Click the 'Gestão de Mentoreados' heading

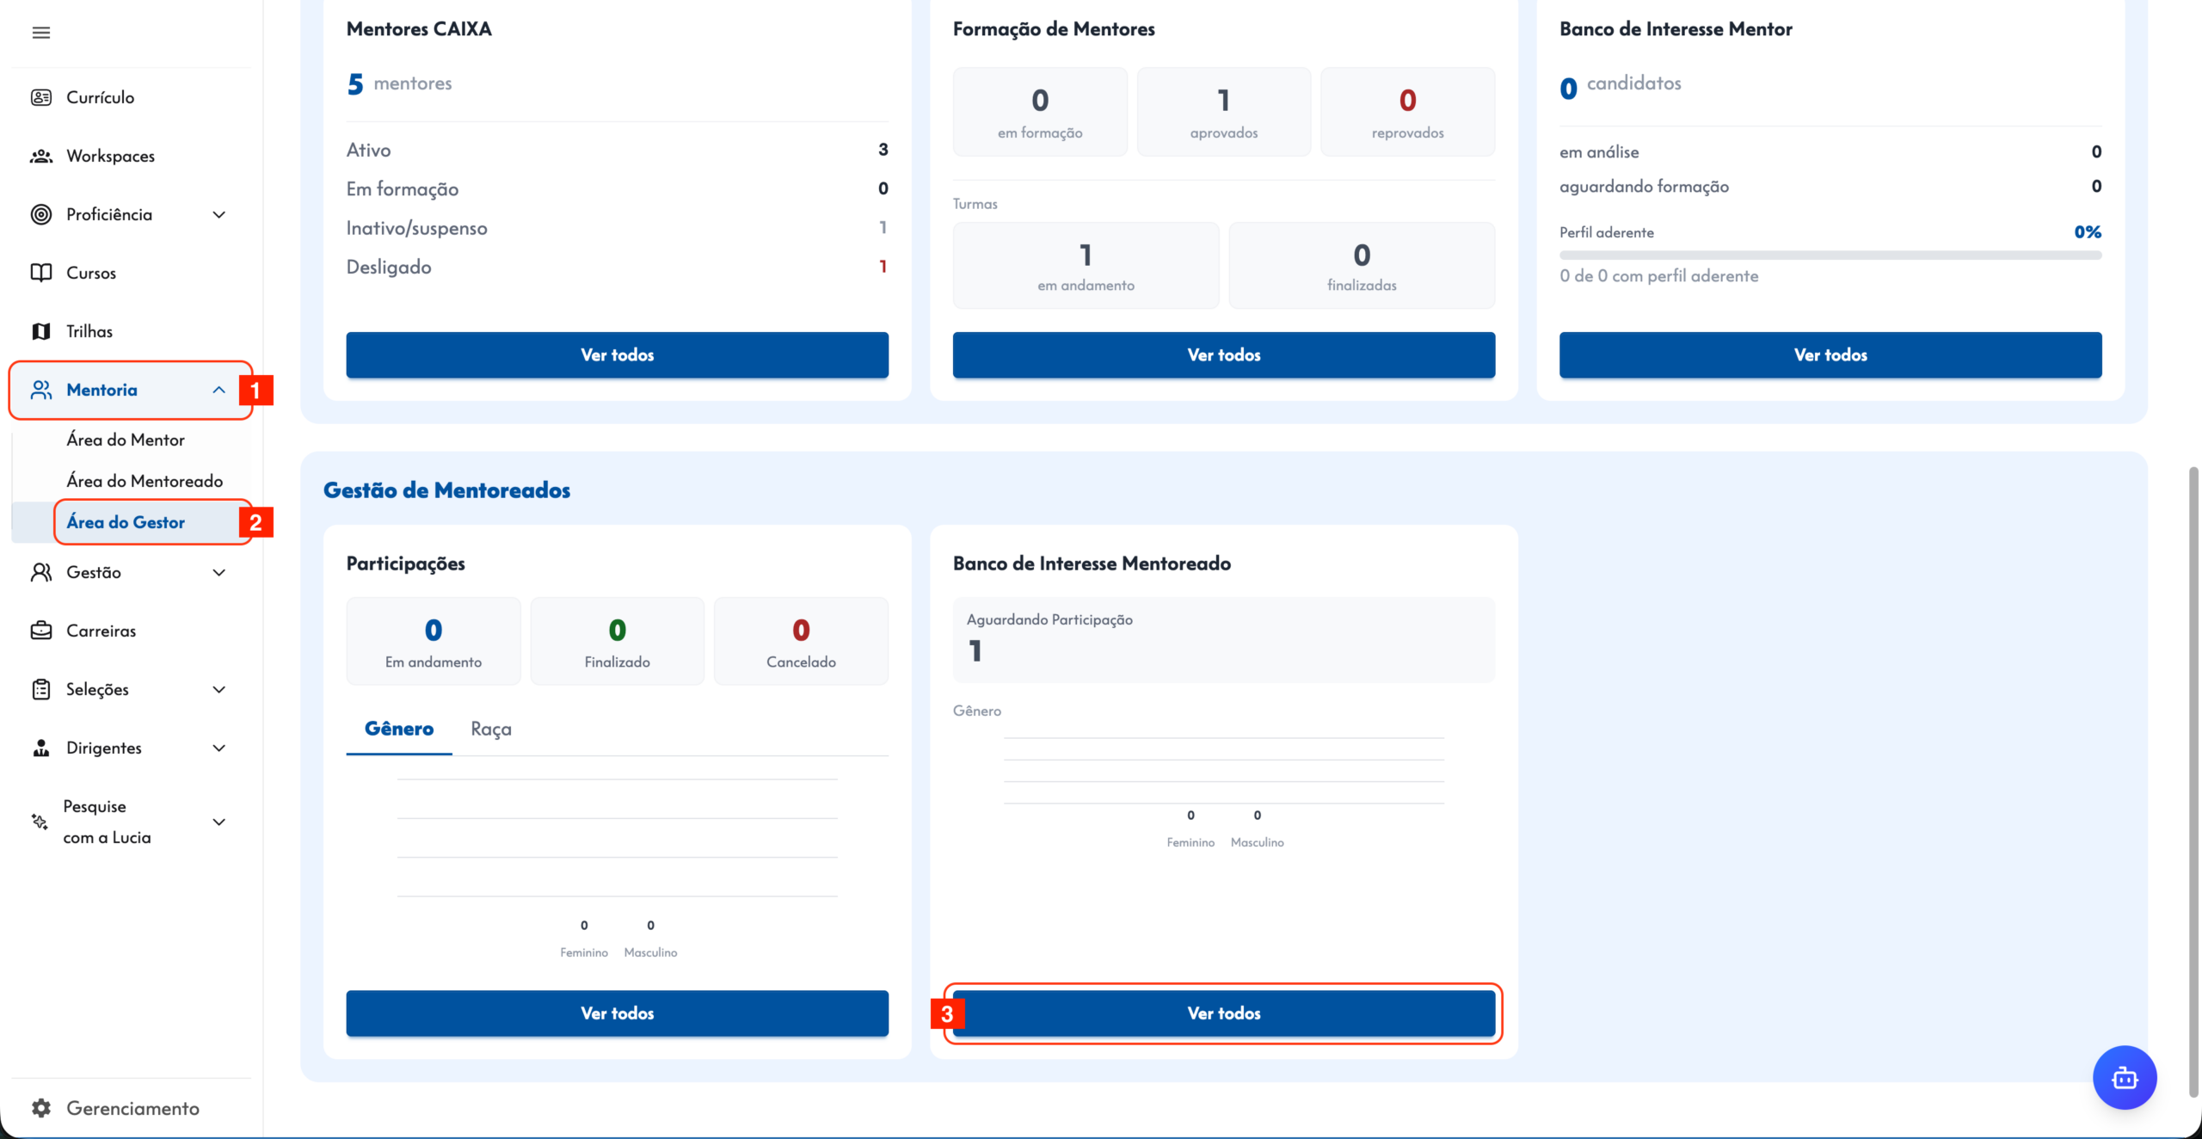pyautogui.click(x=446, y=489)
